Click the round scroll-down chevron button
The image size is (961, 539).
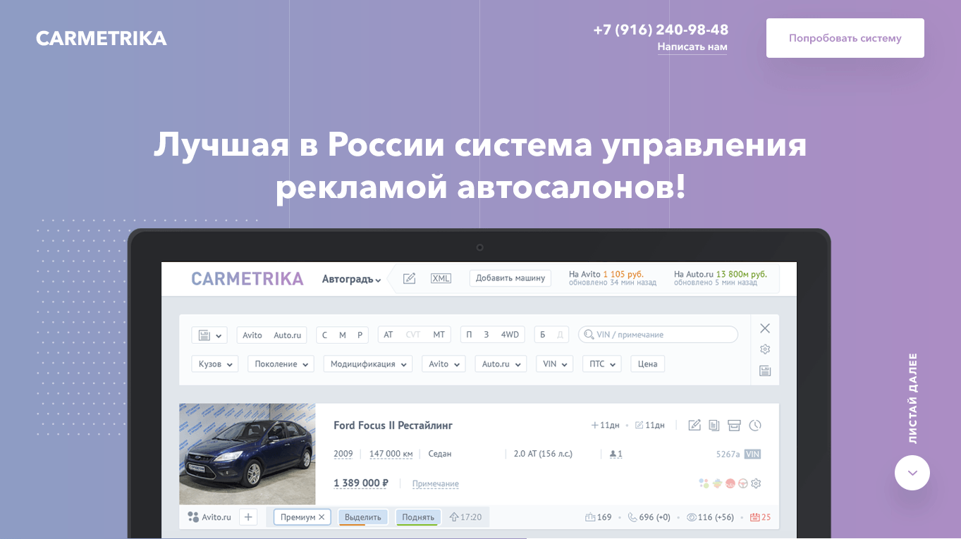click(912, 473)
